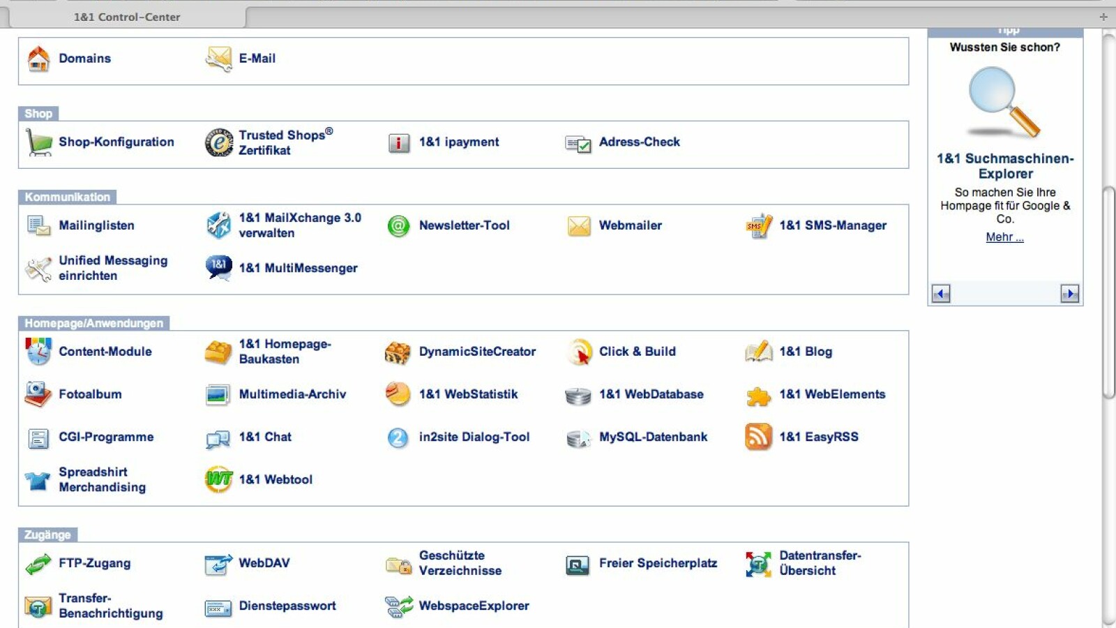Switch to the 1&1 Control-Center tab

[x=127, y=17]
